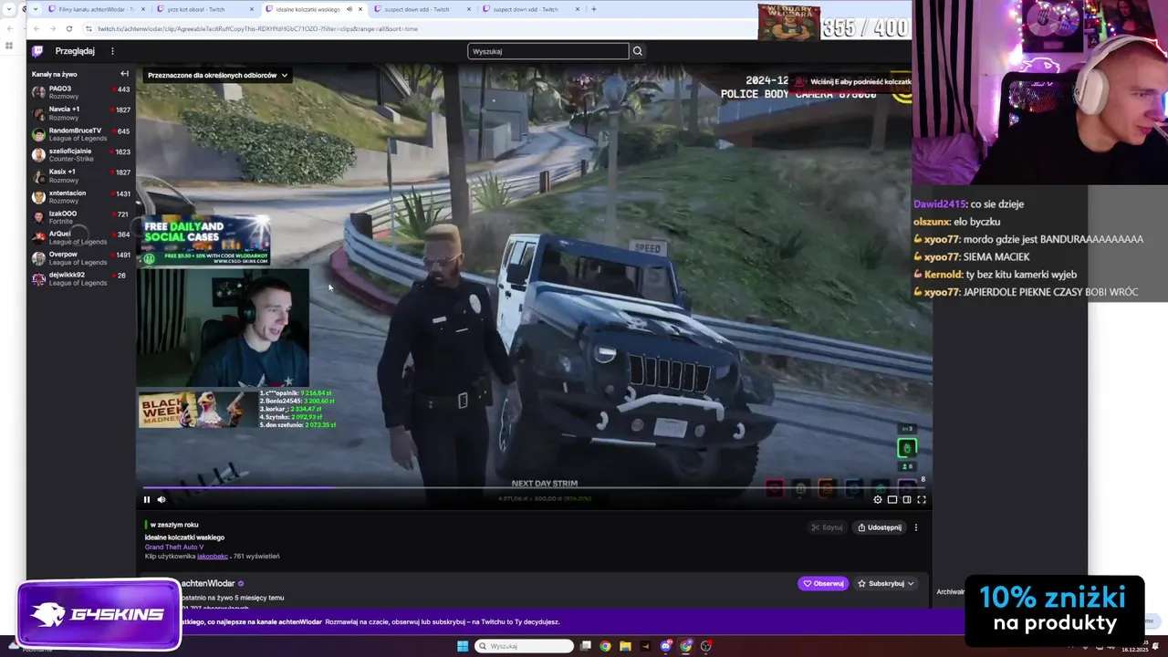
Task: Open the PAGO3 live channel
Action: click(x=81, y=92)
